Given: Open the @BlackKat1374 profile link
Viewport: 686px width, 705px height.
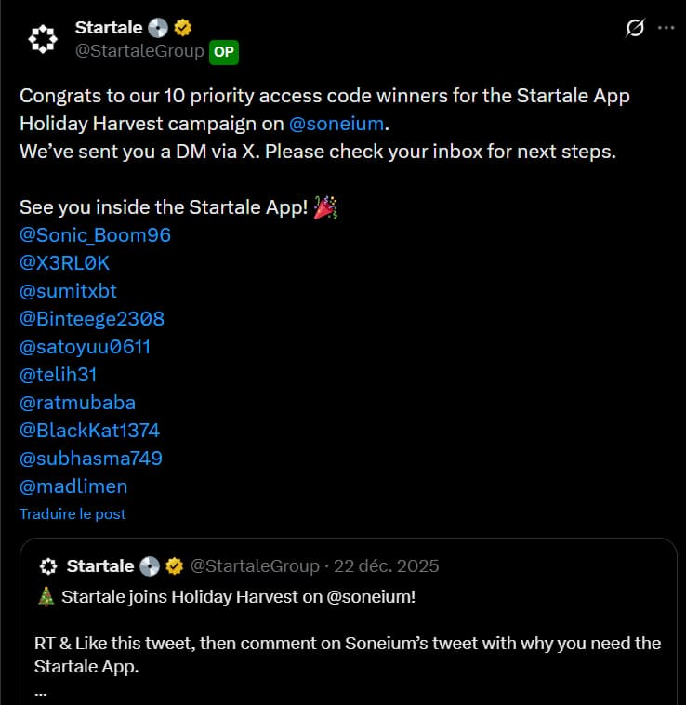Looking at the screenshot, I should click(x=89, y=431).
